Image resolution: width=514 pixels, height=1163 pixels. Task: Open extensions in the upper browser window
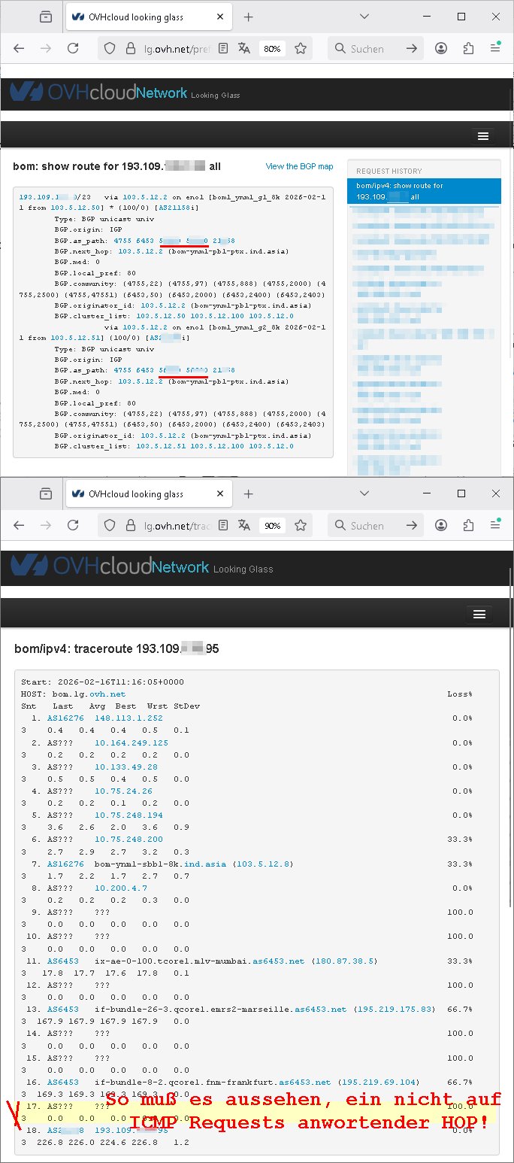pyautogui.click(x=469, y=48)
